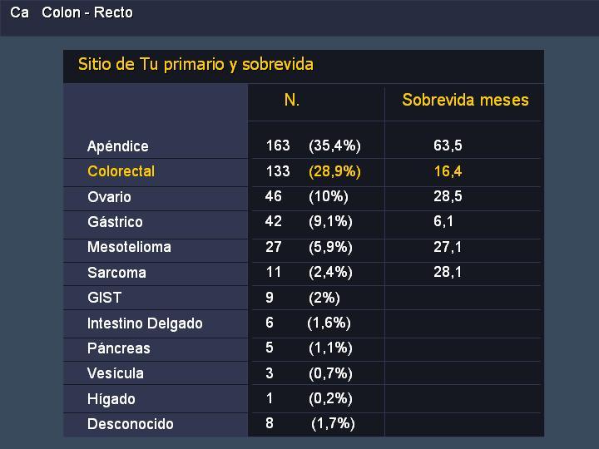599x449 pixels.
Task: Click the Sobrevida meses column header
Action: pyautogui.click(x=465, y=100)
